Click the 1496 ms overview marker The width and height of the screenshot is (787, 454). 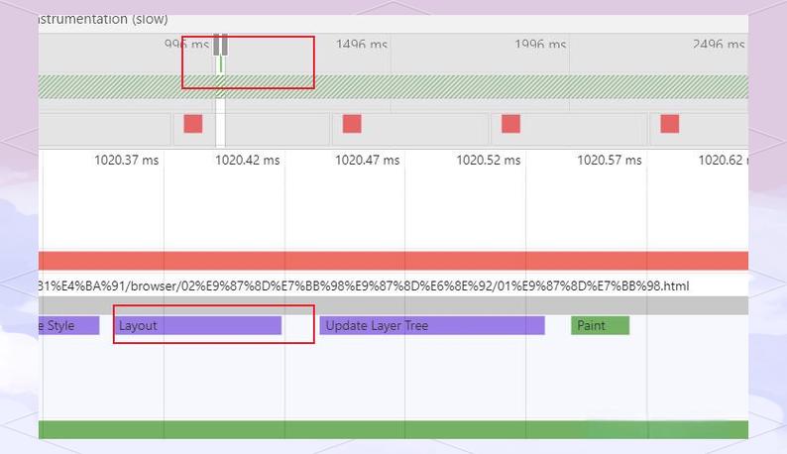click(x=362, y=45)
